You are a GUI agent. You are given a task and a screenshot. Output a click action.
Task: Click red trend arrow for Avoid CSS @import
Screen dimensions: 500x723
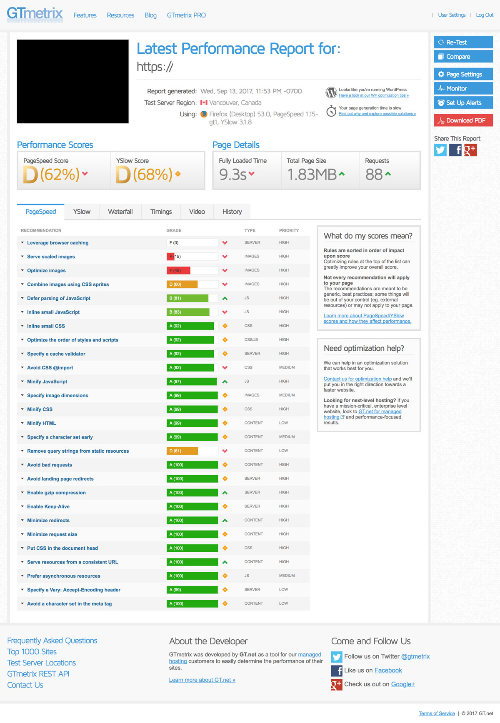(x=225, y=368)
